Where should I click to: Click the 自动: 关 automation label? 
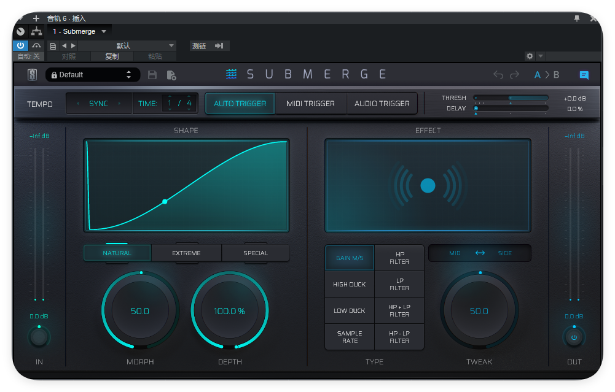29,56
